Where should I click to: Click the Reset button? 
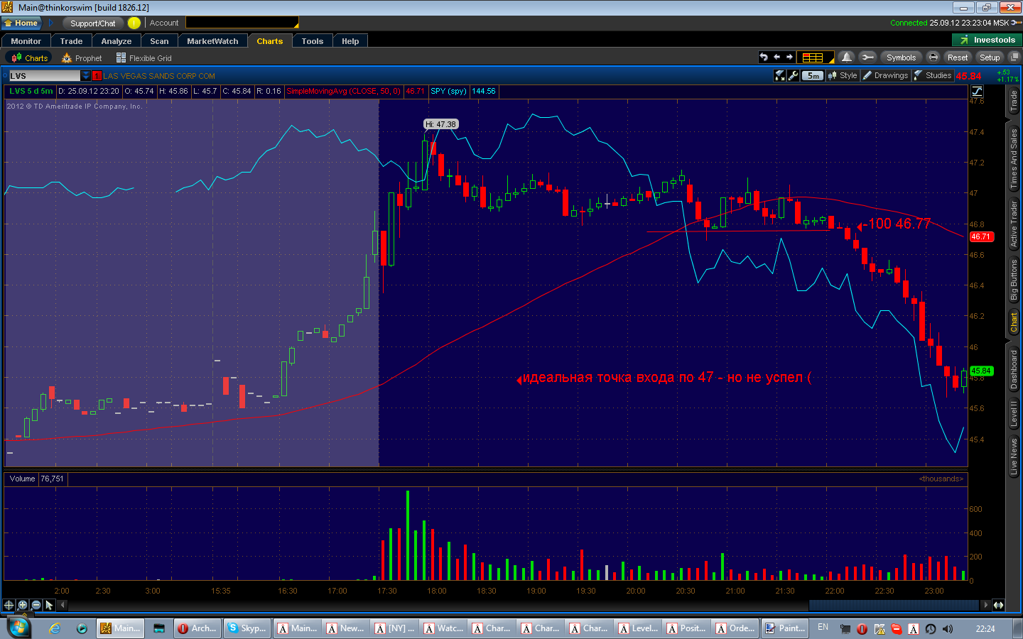tap(957, 58)
